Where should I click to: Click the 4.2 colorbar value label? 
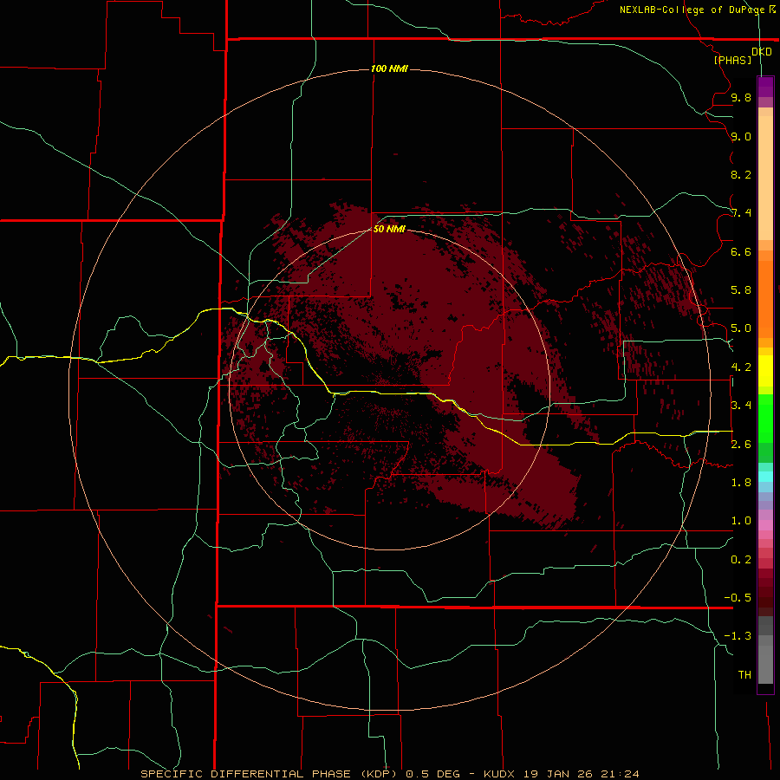tap(741, 367)
